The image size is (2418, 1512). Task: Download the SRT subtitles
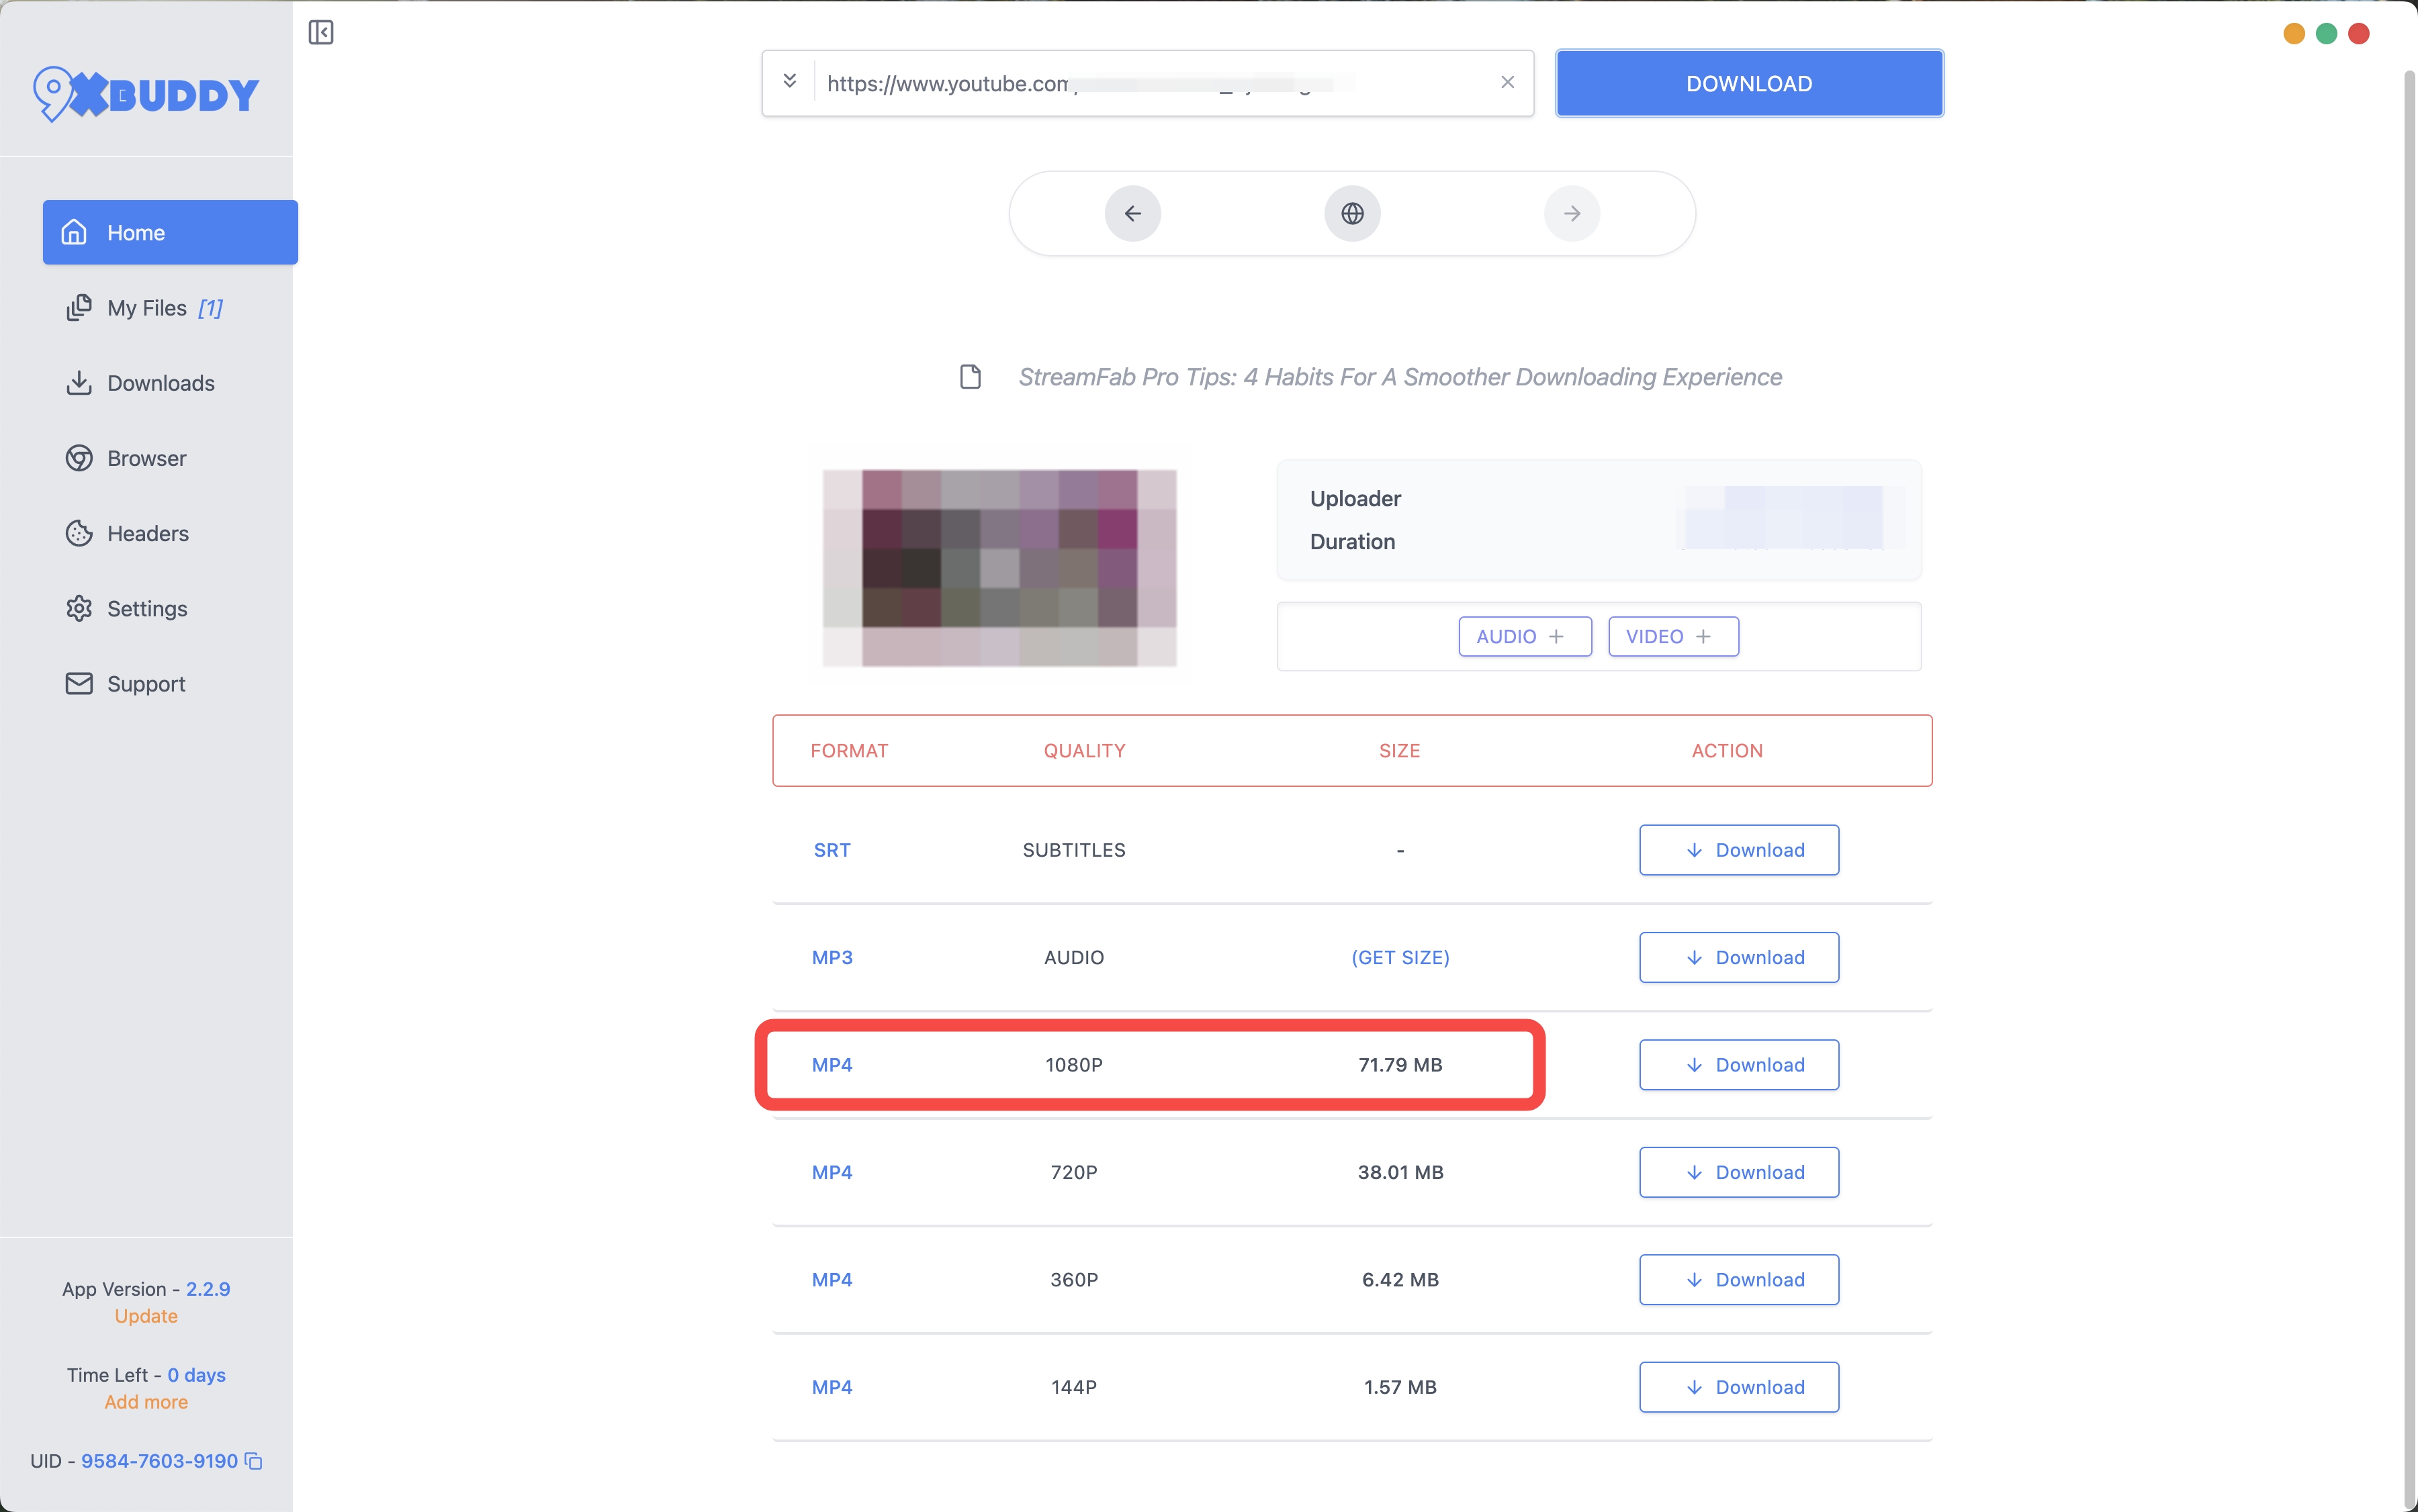(x=1739, y=850)
